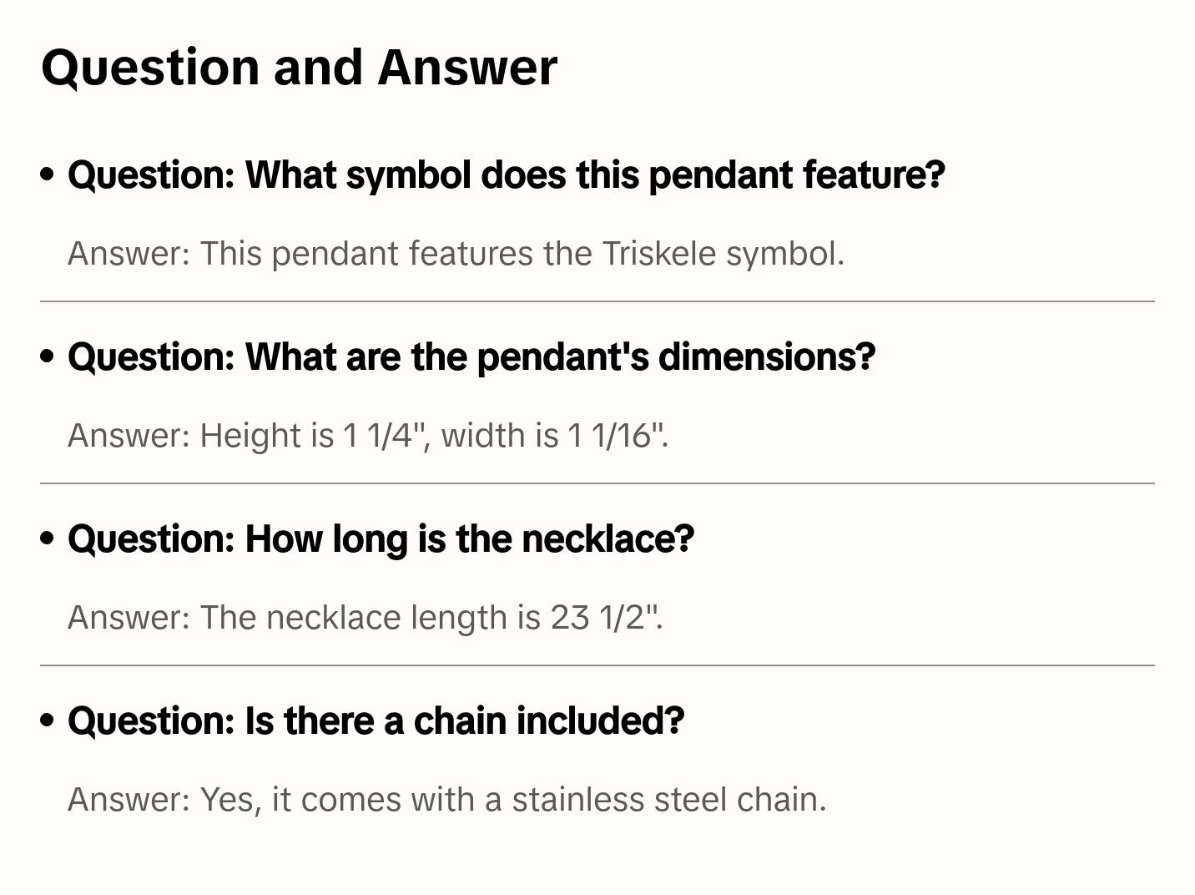Select the "How long is the necklace?" question
This screenshot has height=895, width=1195.
coord(381,539)
